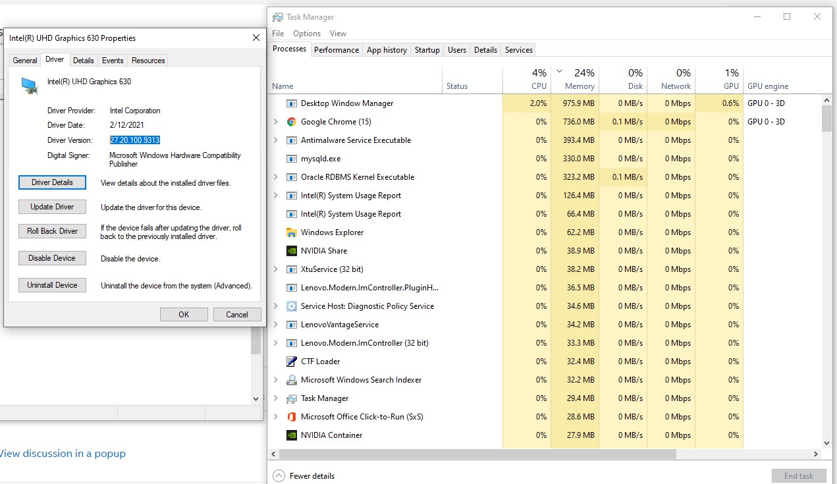Click the Roll Back Driver button
This screenshot has width=837, height=484.
(52, 231)
